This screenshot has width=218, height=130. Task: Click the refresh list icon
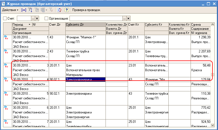point(59,10)
